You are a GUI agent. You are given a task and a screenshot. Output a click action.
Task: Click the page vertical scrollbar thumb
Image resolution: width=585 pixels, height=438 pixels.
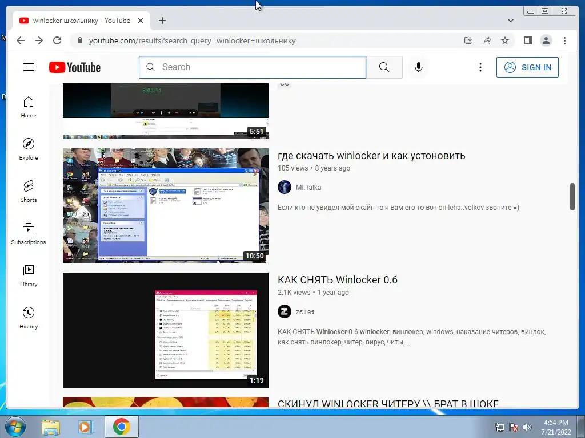coord(572,197)
